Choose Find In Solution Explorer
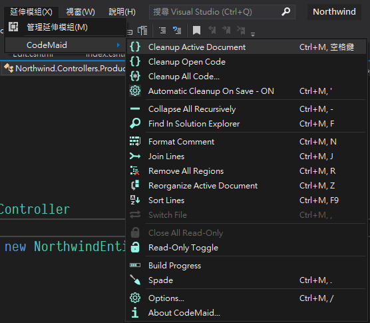 [246, 123]
